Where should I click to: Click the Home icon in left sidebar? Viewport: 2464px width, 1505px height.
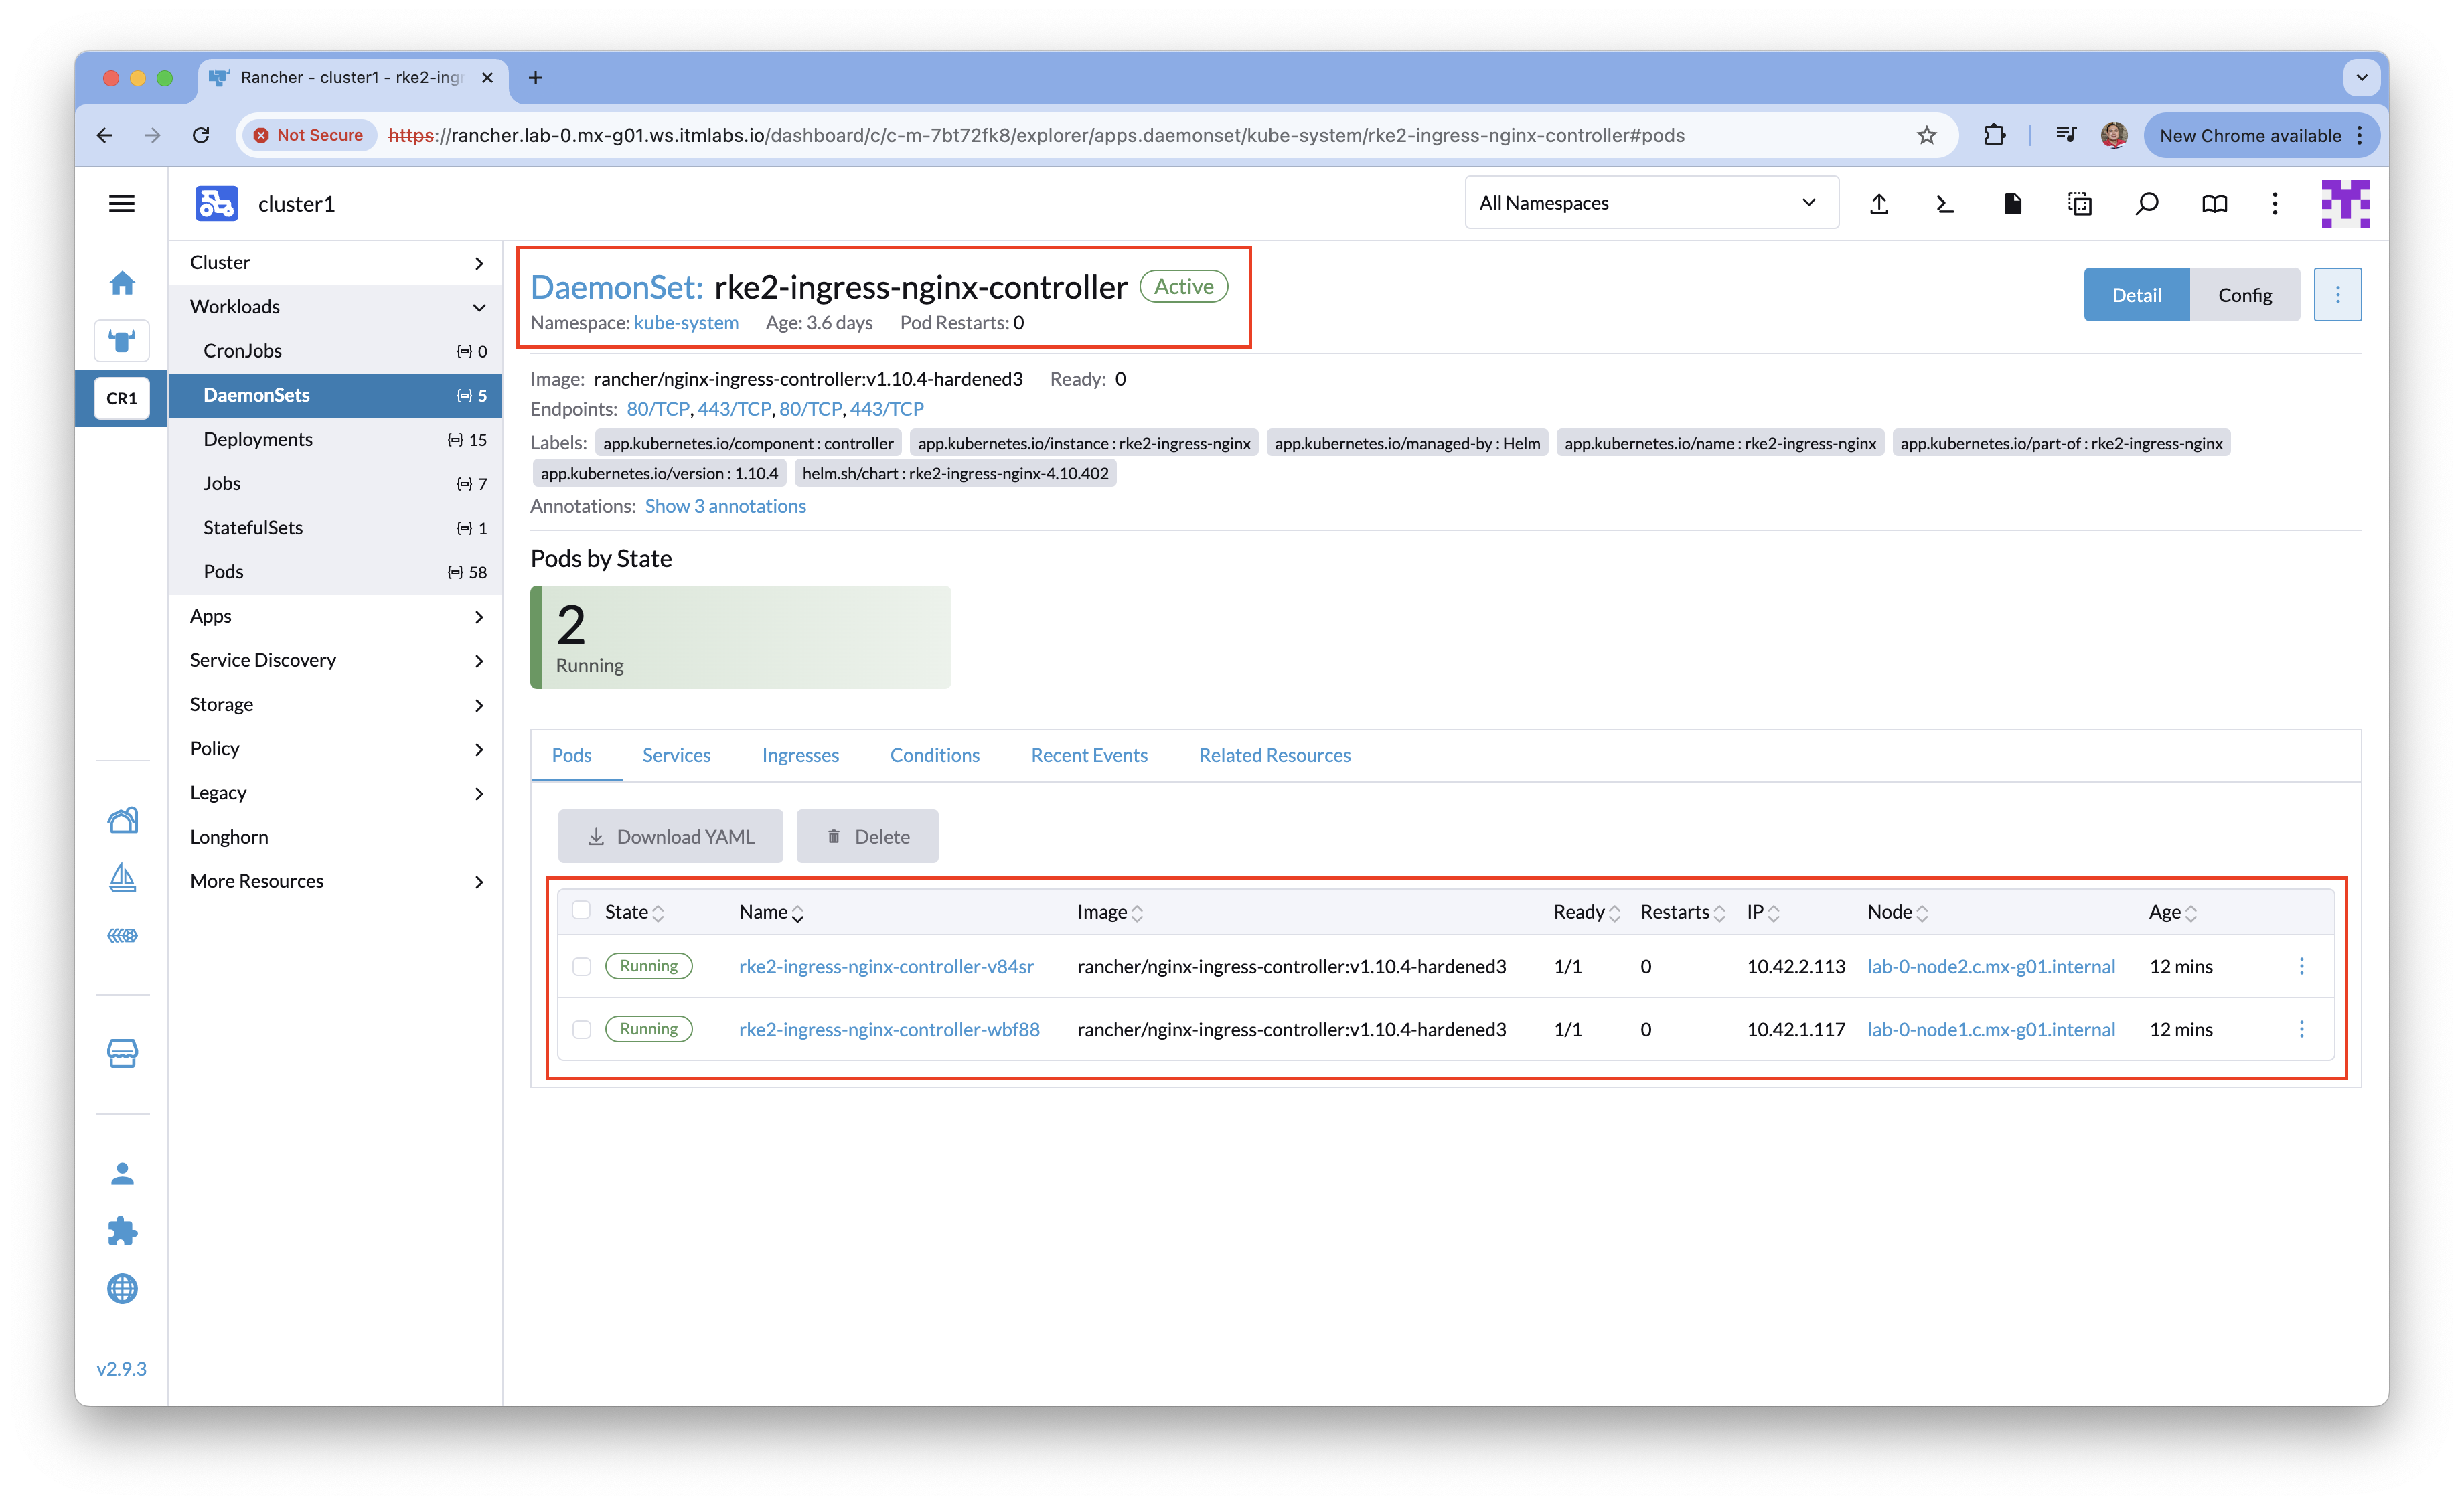tap(122, 283)
